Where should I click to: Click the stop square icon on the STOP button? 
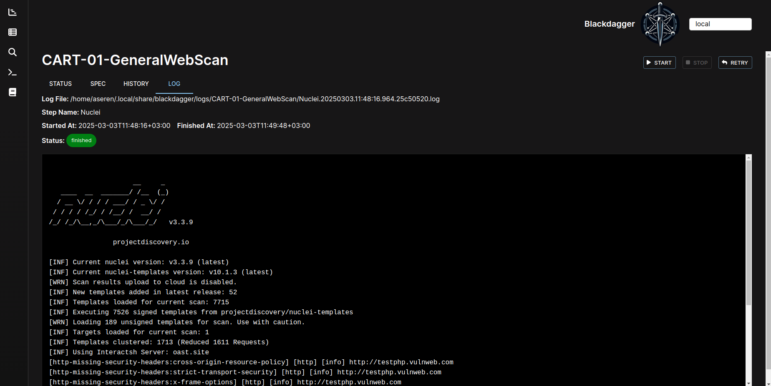[688, 63]
